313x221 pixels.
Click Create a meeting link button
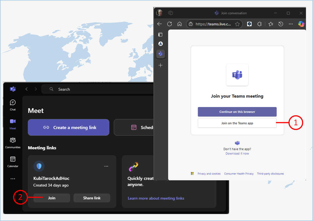pos(69,127)
